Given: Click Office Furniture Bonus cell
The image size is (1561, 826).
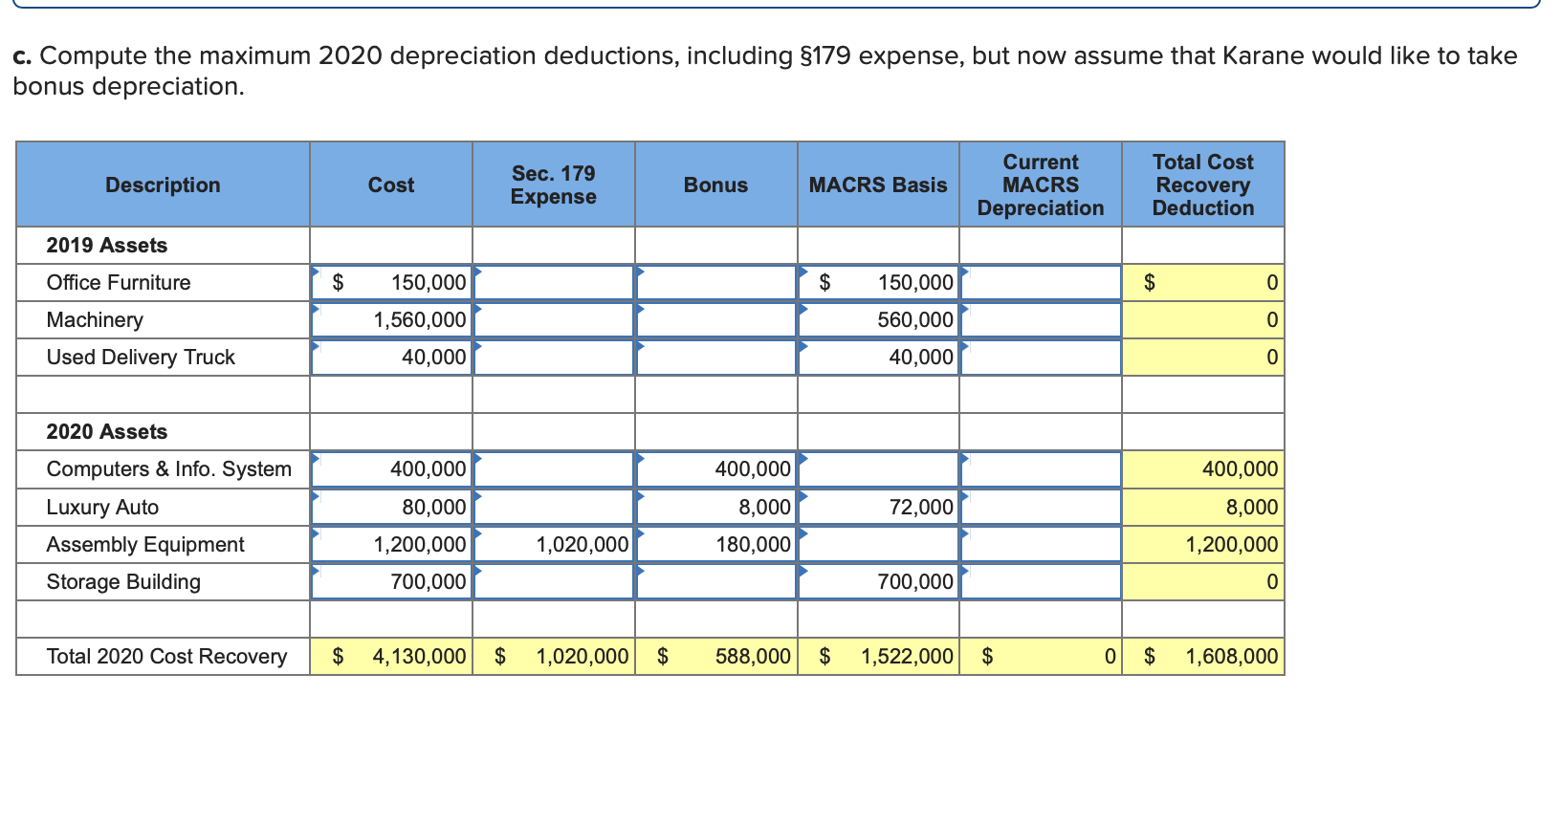Looking at the screenshot, I should [x=716, y=283].
